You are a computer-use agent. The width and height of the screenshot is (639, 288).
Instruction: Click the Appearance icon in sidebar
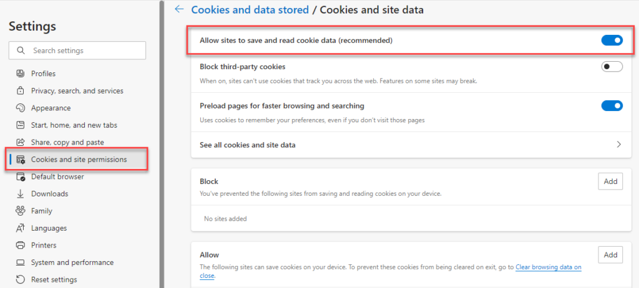(21, 108)
